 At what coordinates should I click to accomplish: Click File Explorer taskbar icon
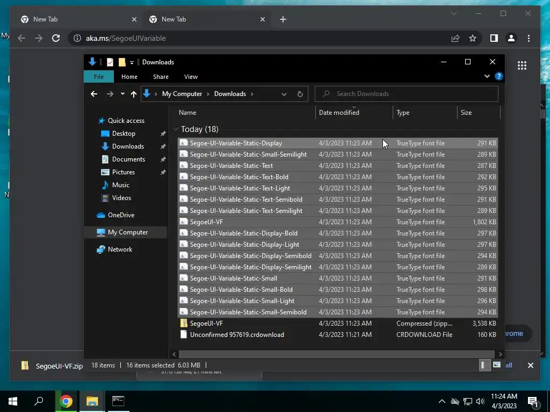coord(92,401)
